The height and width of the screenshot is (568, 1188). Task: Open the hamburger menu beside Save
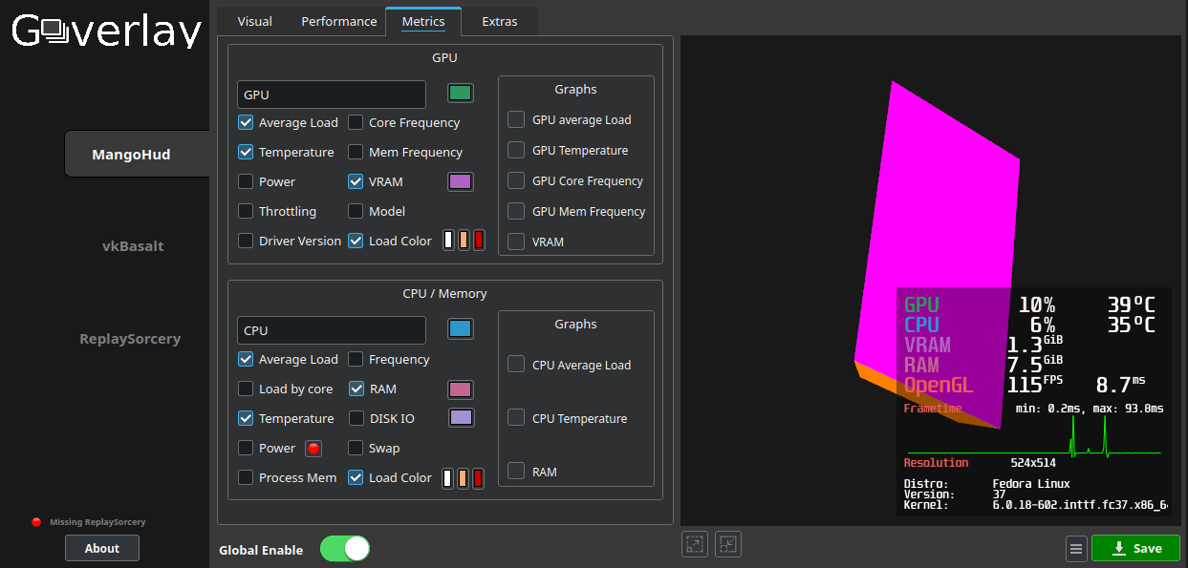[1076, 549]
